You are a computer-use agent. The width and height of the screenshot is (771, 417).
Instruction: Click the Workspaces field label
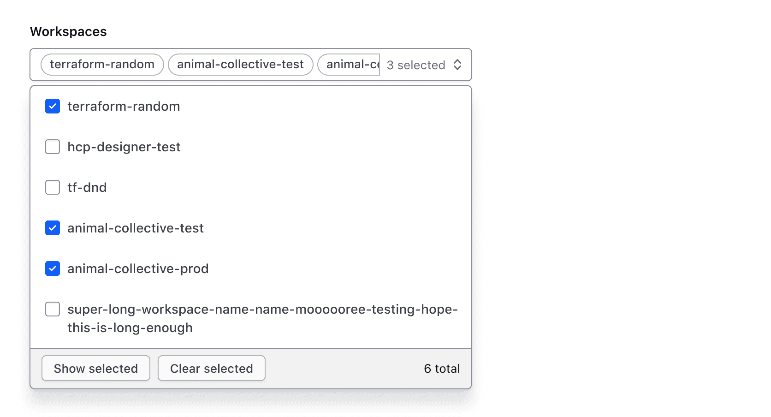click(x=68, y=31)
